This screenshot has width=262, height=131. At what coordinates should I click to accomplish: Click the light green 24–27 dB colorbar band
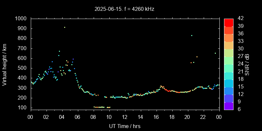click(229, 60)
